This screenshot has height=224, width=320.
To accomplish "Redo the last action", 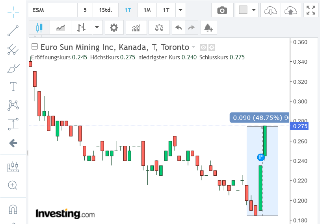I will click(192, 27).
